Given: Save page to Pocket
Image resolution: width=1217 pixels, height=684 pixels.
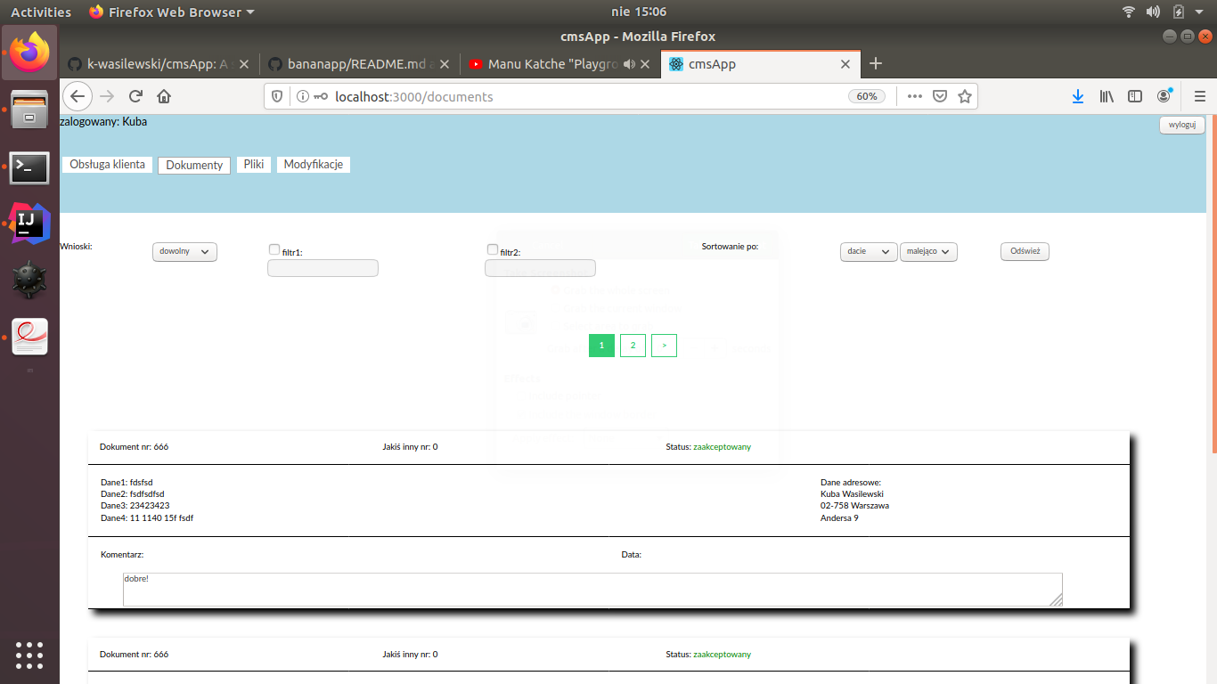Looking at the screenshot, I should pyautogui.click(x=939, y=96).
